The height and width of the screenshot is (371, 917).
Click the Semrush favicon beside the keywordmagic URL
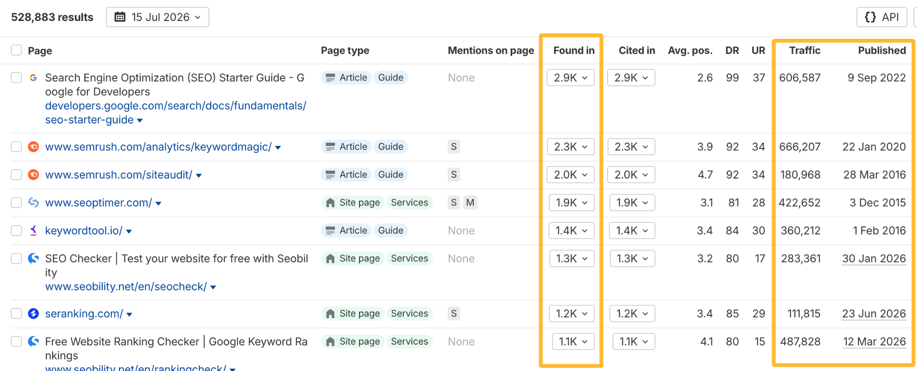[33, 147]
